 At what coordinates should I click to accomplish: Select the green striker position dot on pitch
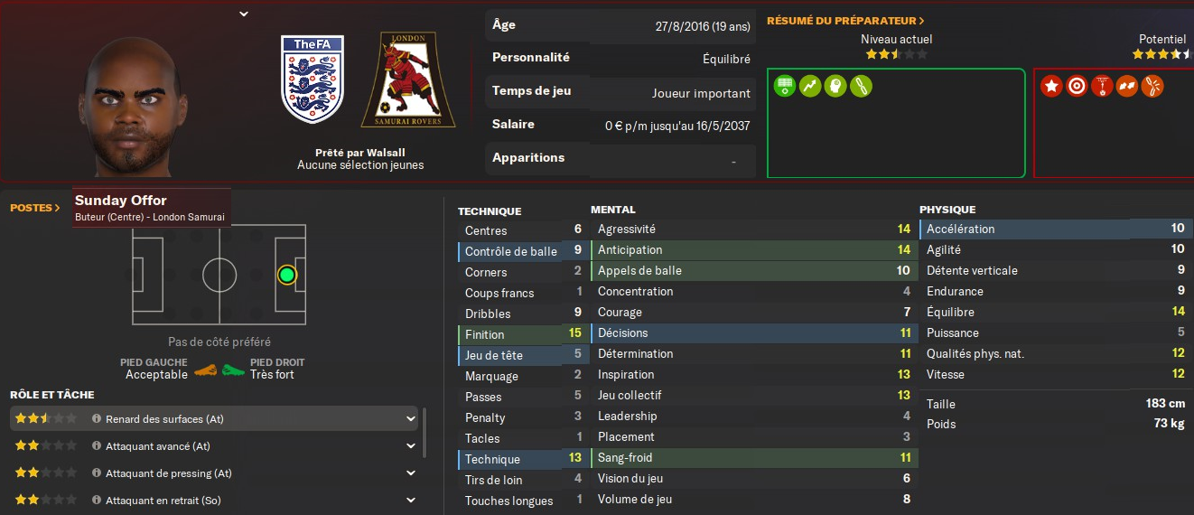coord(287,275)
